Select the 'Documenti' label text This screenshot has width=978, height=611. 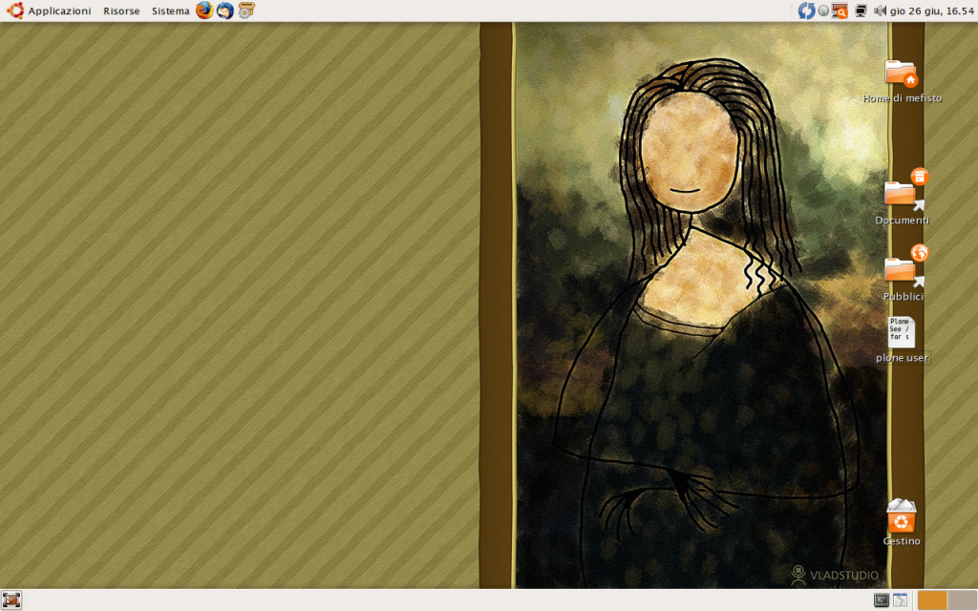(x=902, y=221)
